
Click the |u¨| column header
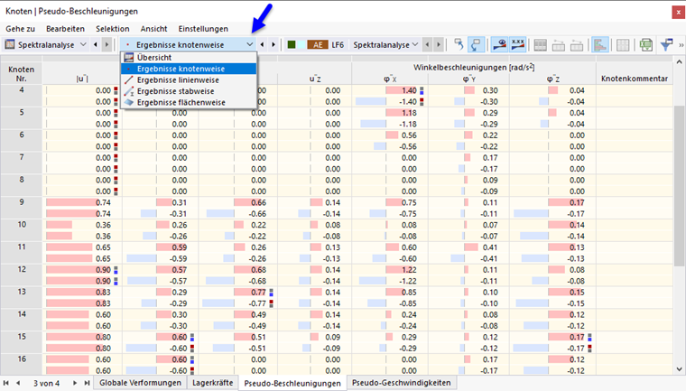click(82, 79)
